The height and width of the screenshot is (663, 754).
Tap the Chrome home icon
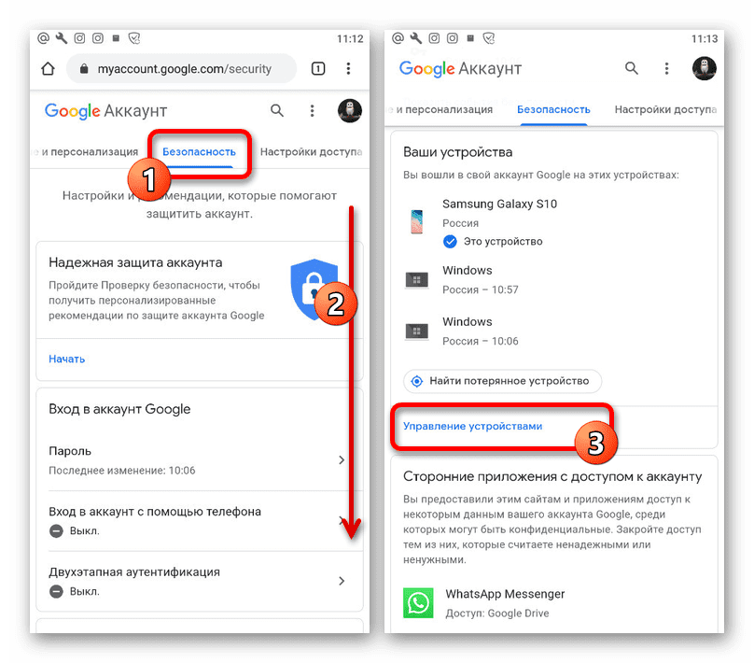[48, 69]
